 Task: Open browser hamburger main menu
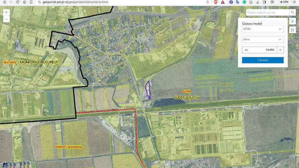pos(295,2)
